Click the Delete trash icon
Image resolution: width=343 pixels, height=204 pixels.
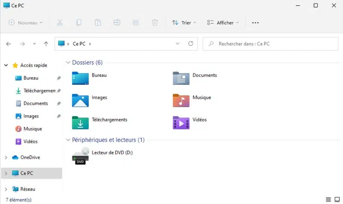click(x=155, y=23)
